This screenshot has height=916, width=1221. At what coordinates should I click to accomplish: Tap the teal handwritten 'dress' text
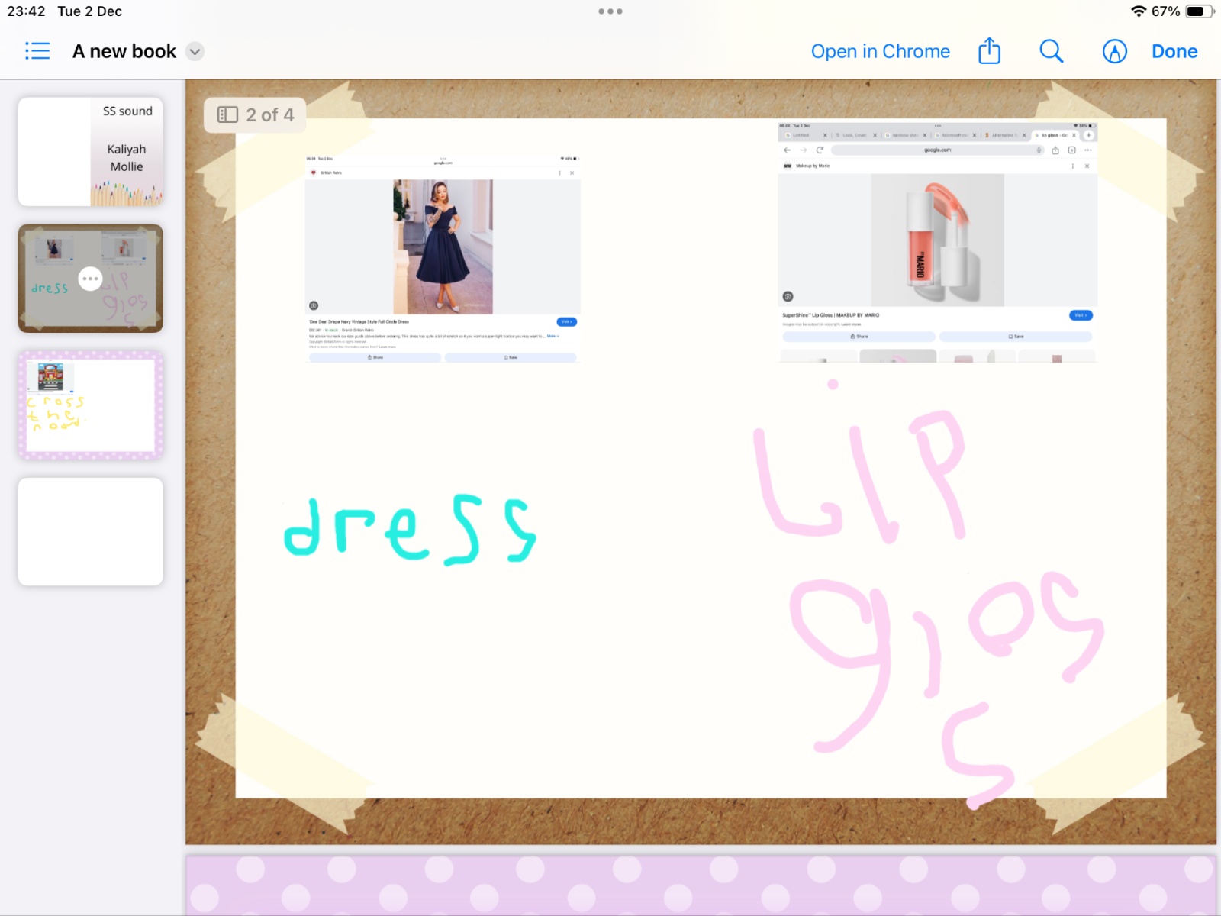coord(410,529)
